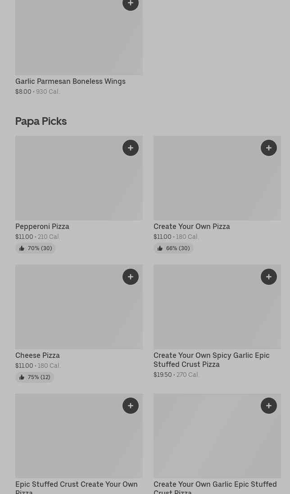Open Create Your Own Spicy Garlic title
The width and height of the screenshot is (290, 494).
(212, 360)
